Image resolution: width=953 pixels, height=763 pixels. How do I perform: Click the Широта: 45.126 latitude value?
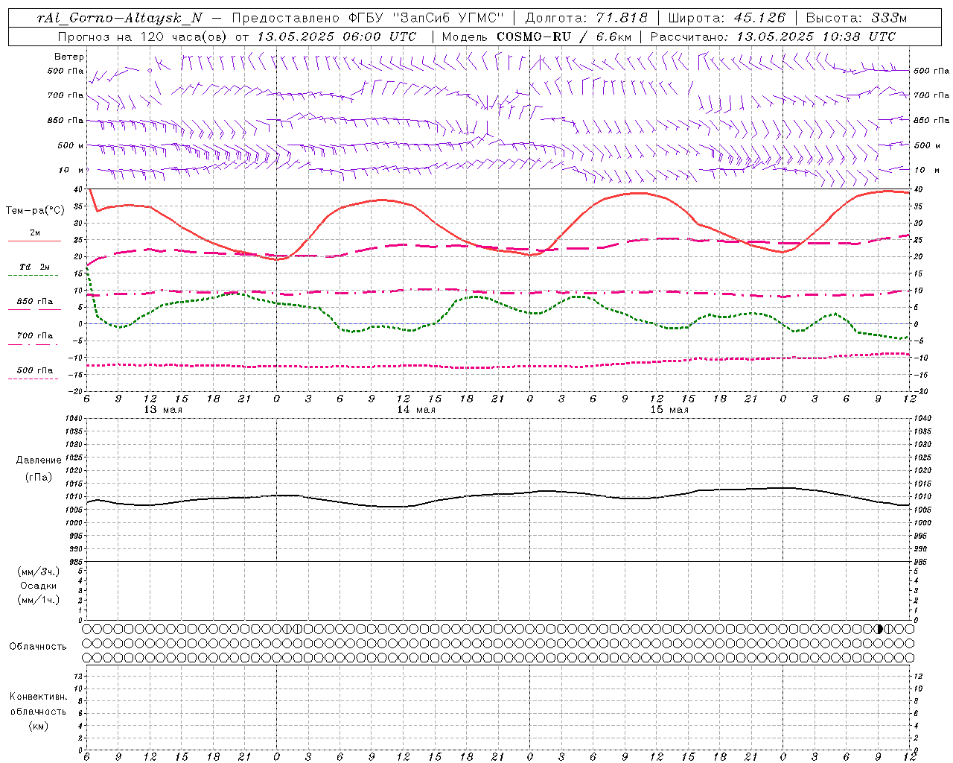[x=727, y=18]
